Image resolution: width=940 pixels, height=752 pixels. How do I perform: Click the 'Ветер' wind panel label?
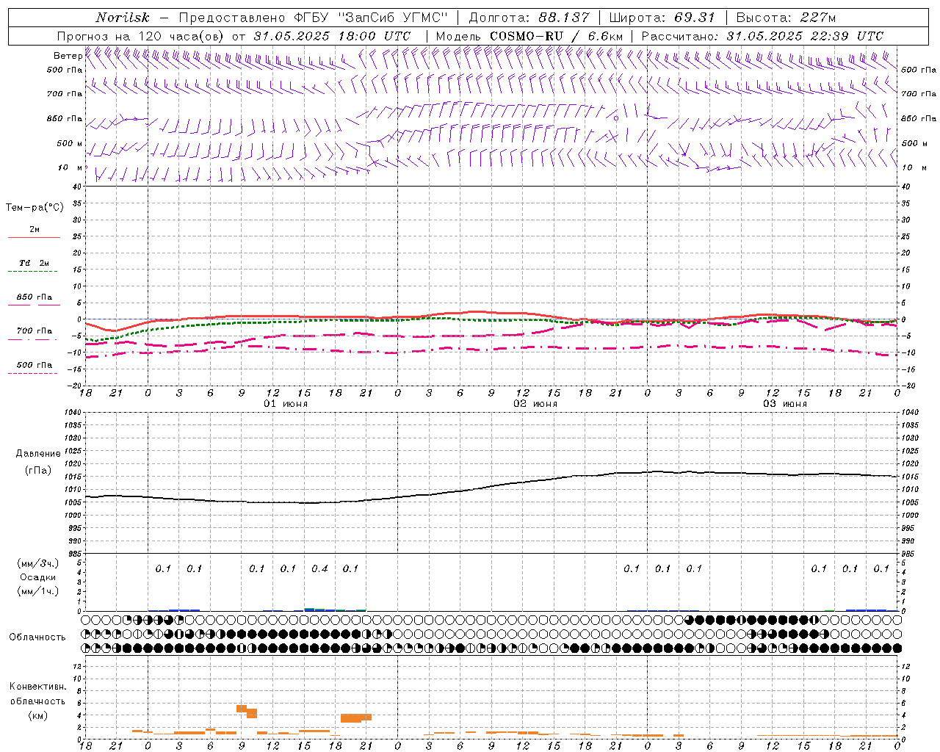(x=68, y=56)
